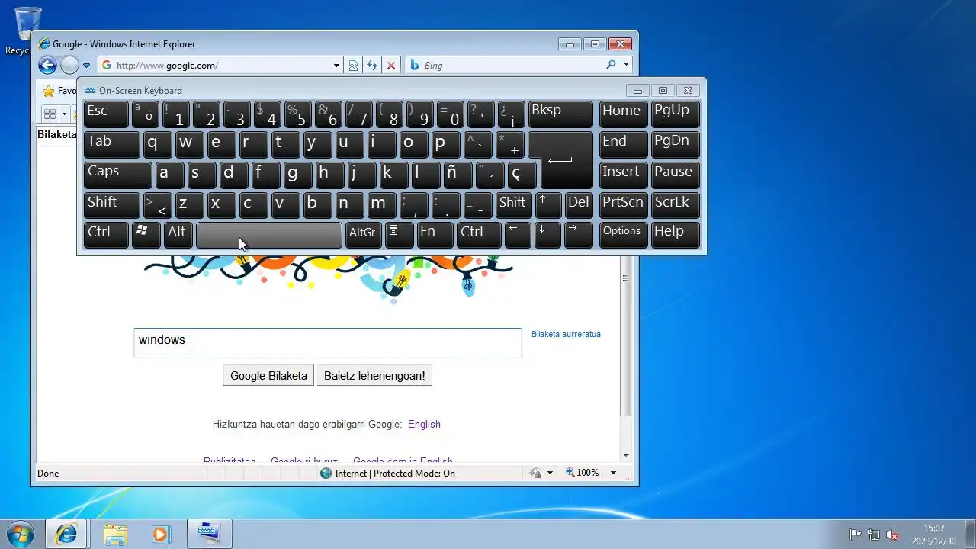Click the Favorites star icon
Screen dimensions: 976x549
point(48,91)
